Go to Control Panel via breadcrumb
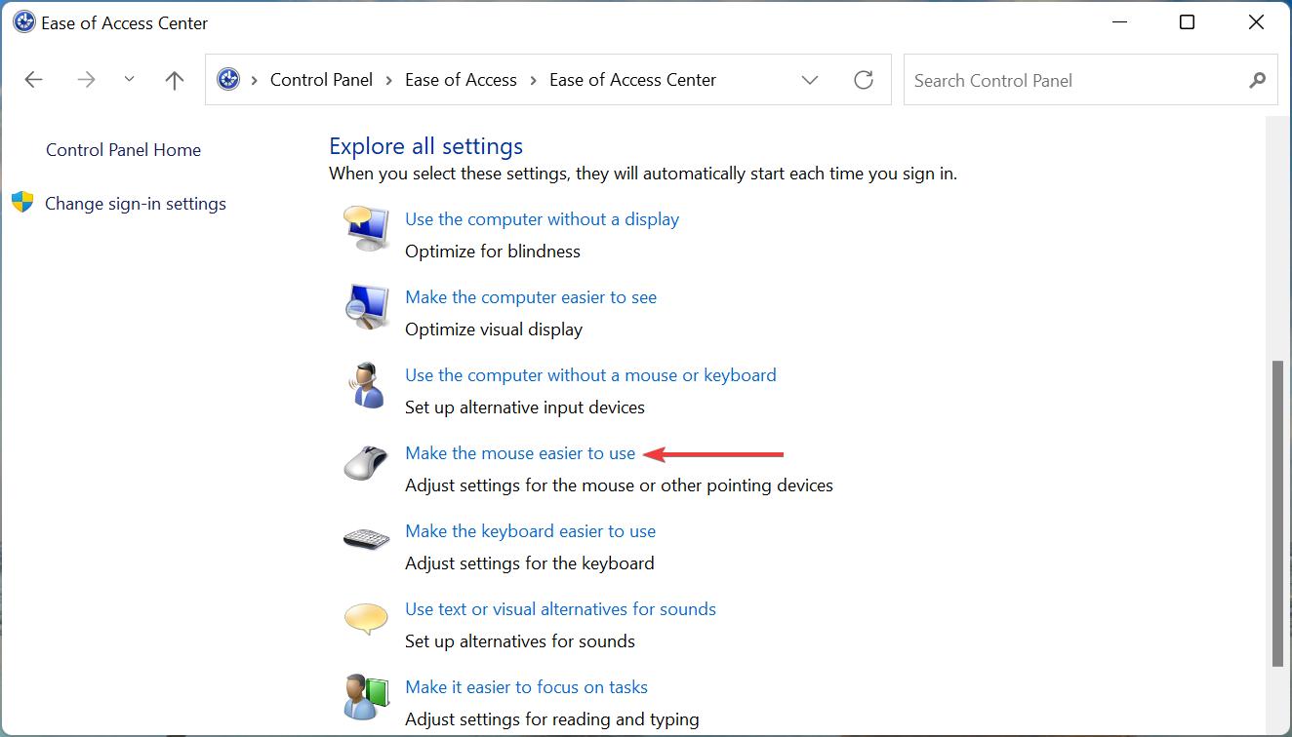The height and width of the screenshot is (737, 1292). tap(321, 79)
